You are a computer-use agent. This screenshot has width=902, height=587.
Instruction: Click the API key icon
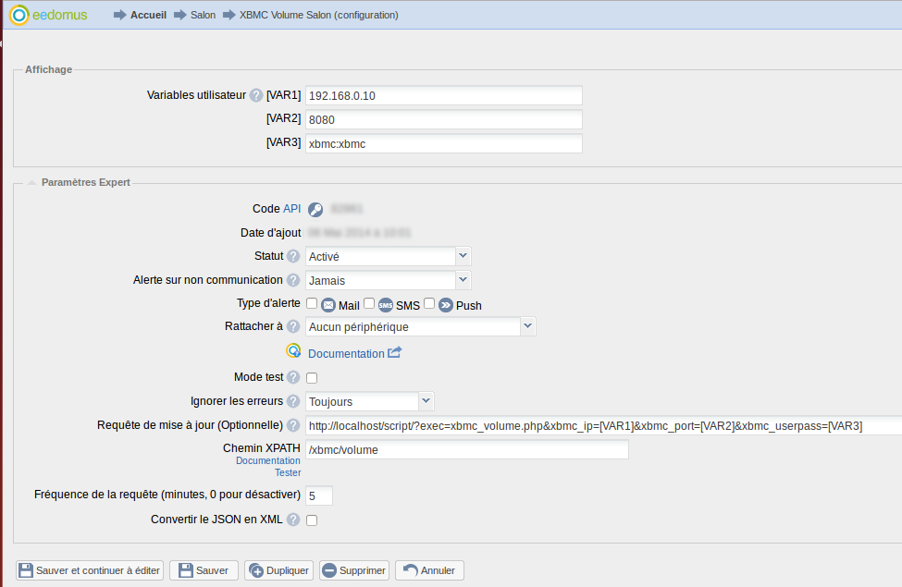[315, 210]
